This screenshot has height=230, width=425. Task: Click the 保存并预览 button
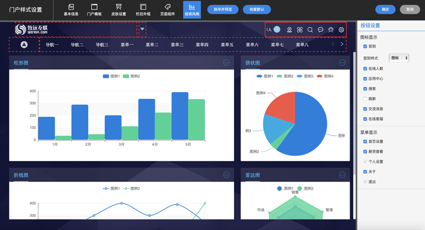pos(222,9)
